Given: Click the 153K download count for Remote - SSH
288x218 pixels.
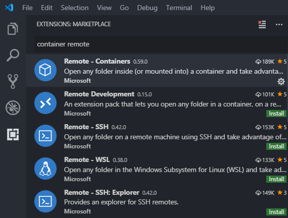Looking at the screenshot, I should tap(265, 127).
